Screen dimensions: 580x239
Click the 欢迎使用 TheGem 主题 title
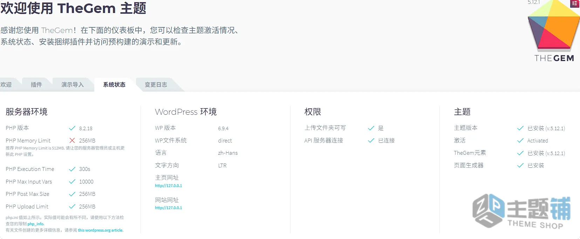pos(73,8)
